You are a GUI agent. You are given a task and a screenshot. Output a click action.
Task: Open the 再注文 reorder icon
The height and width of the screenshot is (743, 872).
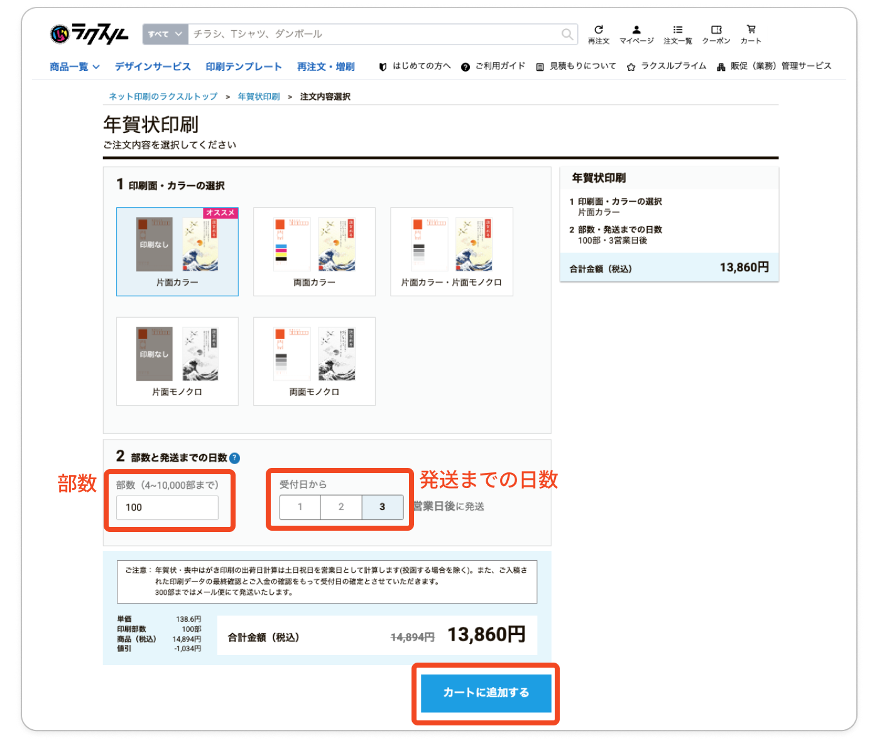(598, 34)
